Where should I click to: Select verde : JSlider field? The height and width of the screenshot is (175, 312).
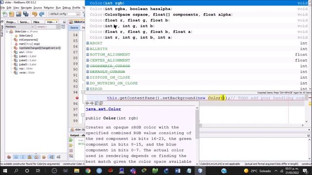[27, 72]
